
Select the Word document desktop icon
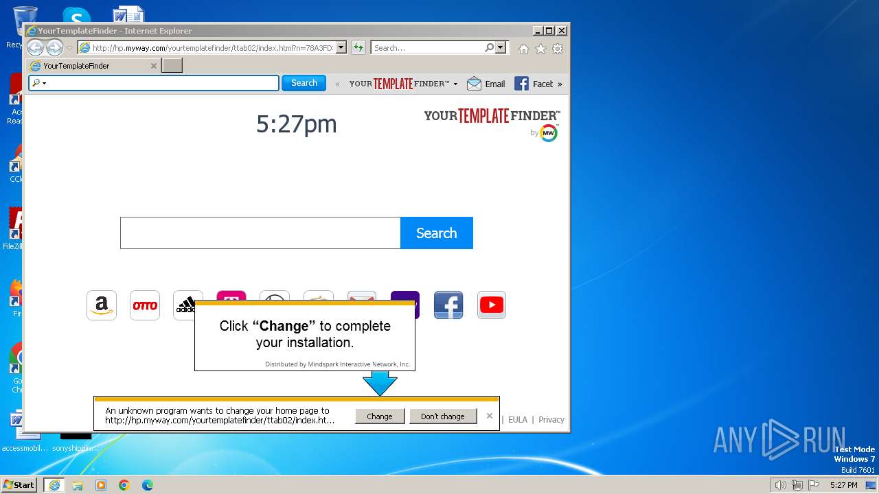[128, 15]
